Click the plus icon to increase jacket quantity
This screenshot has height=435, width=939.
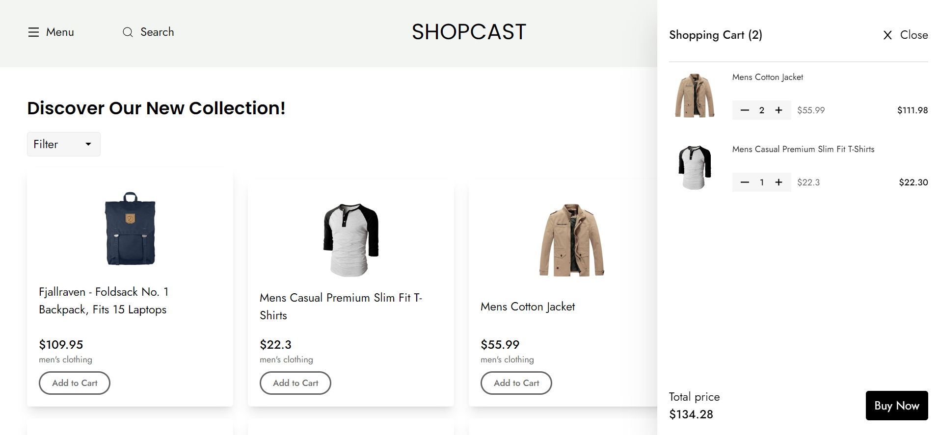778,110
